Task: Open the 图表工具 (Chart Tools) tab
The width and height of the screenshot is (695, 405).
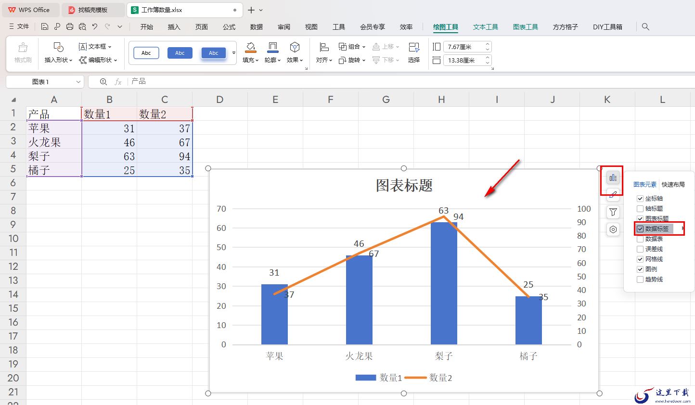Action: click(x=526, y=27)
